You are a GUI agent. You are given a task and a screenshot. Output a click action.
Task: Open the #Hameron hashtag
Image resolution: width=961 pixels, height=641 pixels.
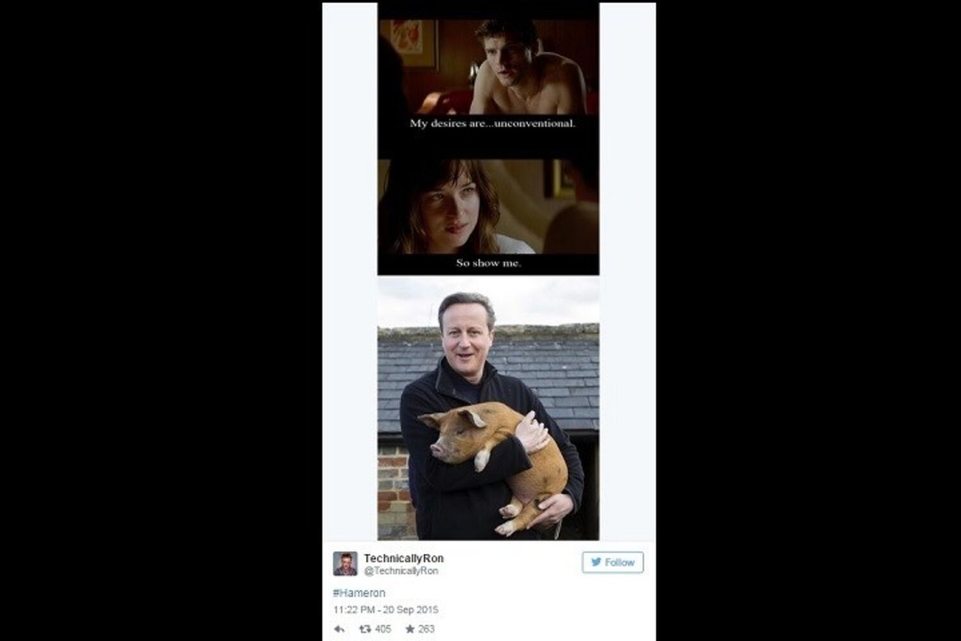359,593
